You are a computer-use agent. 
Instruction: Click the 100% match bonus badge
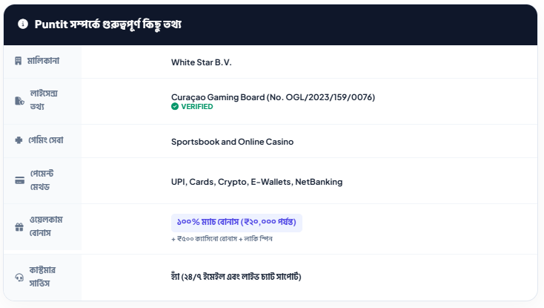pos(237,222)
